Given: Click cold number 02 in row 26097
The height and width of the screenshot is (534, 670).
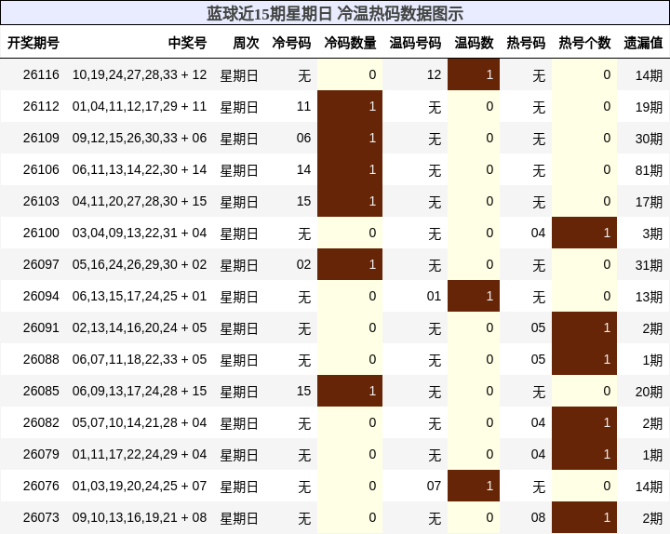Looking at the screenshot, I should pyautogui.click(x=303, y=264).
